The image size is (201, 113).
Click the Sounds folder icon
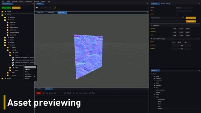pyautogui.click(x=5, y=43)
